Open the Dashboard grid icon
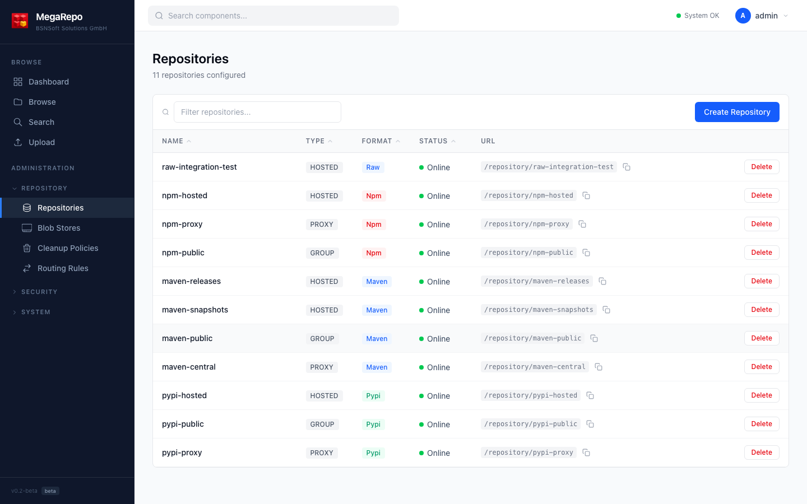Screen dimensions: 807x504 coord(18,81)
